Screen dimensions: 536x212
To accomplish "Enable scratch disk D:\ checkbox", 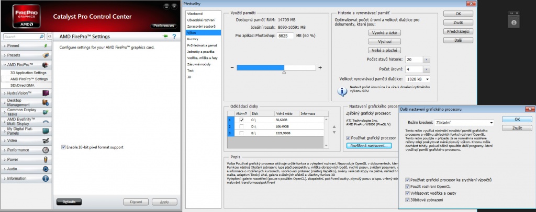I will (x=242, y=126).
